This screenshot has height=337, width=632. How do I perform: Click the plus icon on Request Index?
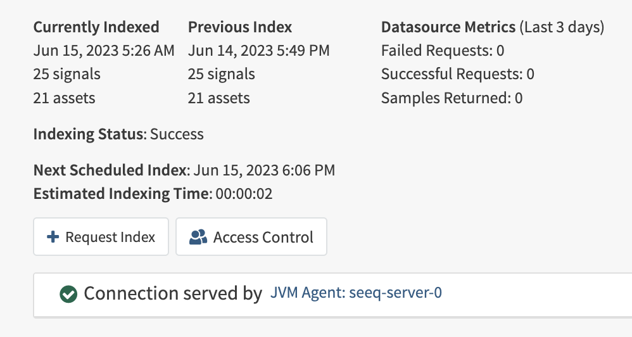tap(53, 237)
